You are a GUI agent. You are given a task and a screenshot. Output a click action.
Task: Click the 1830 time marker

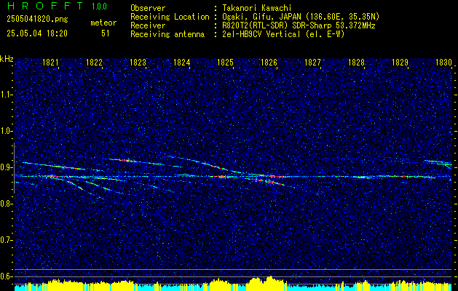pos(443,62)
